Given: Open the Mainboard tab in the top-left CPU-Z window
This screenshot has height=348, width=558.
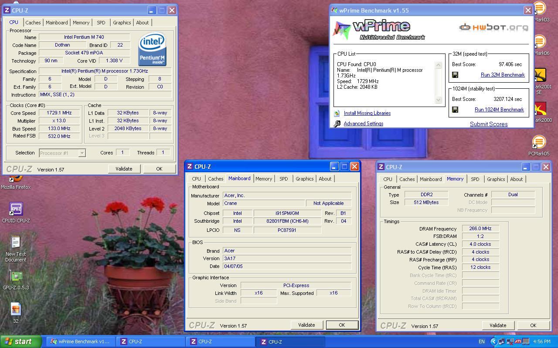Looking at the screenshot, I should coord(57,23).
